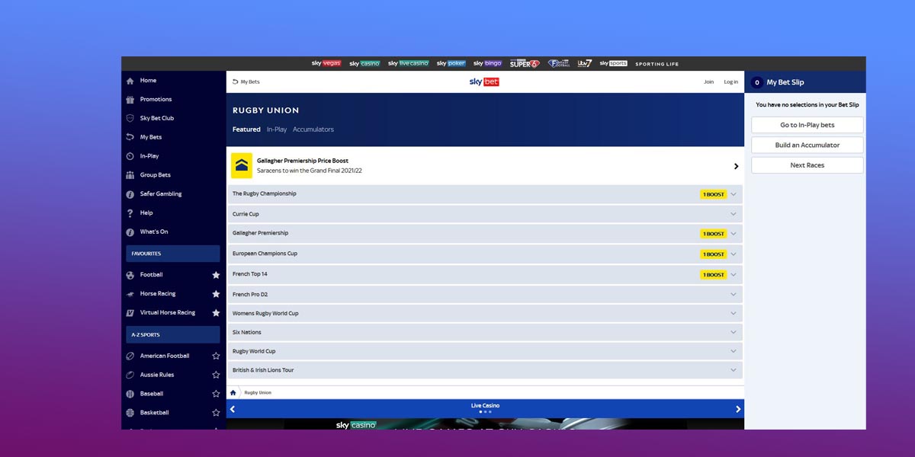Viewport: 915px width, 457px height.
Task: Select the Promotions gift icon
Action: tap(130, 100)
